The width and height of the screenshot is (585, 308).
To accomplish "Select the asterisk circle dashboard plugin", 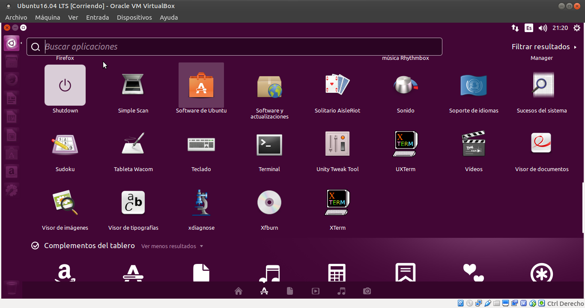I will click(x=542, y=272).
